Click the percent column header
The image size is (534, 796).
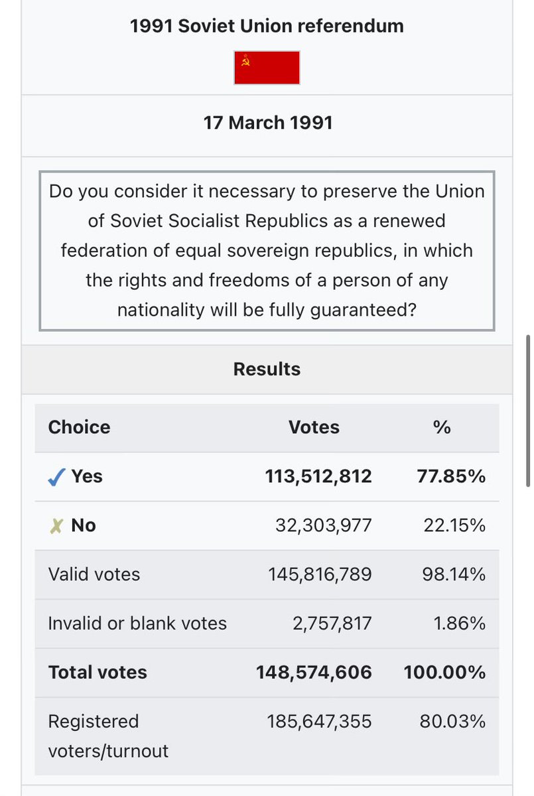pos(441,428)
